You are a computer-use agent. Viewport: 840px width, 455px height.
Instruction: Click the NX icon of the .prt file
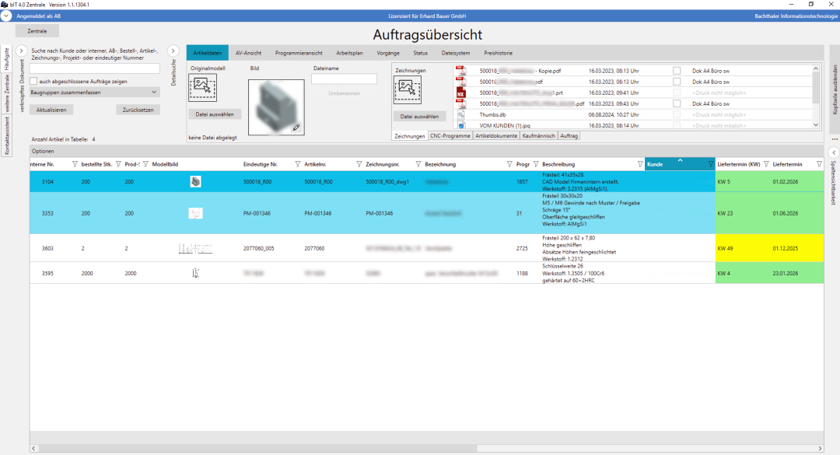tap(460, 93)
